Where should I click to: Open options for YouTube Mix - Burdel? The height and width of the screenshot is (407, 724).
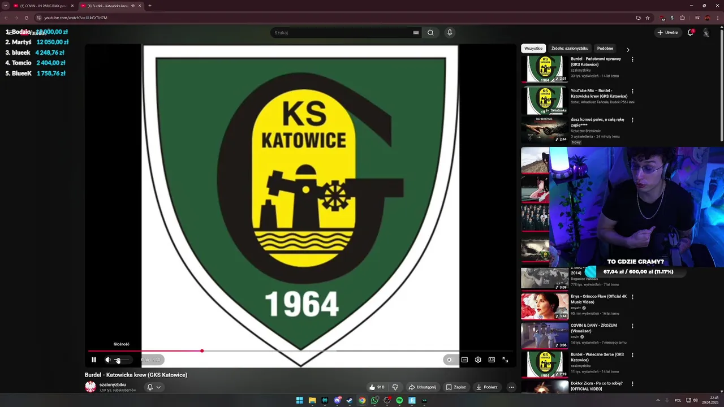[632, 91]
